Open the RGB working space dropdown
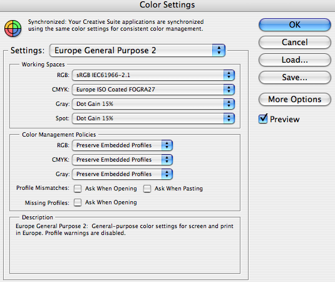Screen dimensions: 335x282 153,75
